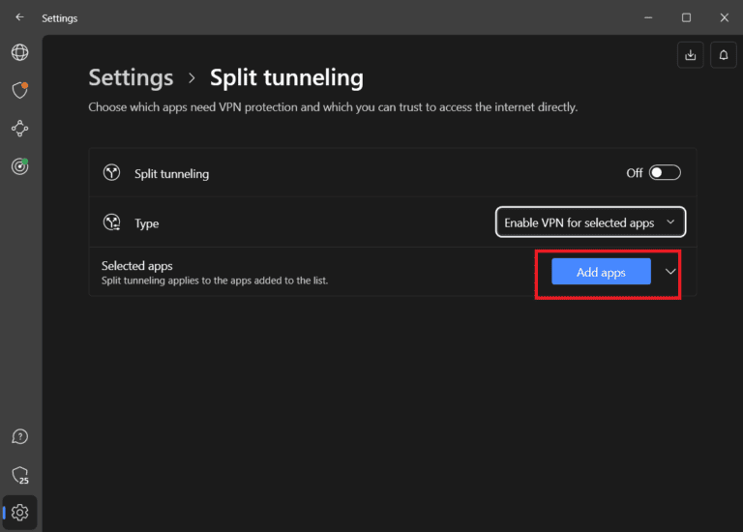Go back to Settings via breadcrumb
The width and height of the screenshot is (743, 532).
pos(131,77)
